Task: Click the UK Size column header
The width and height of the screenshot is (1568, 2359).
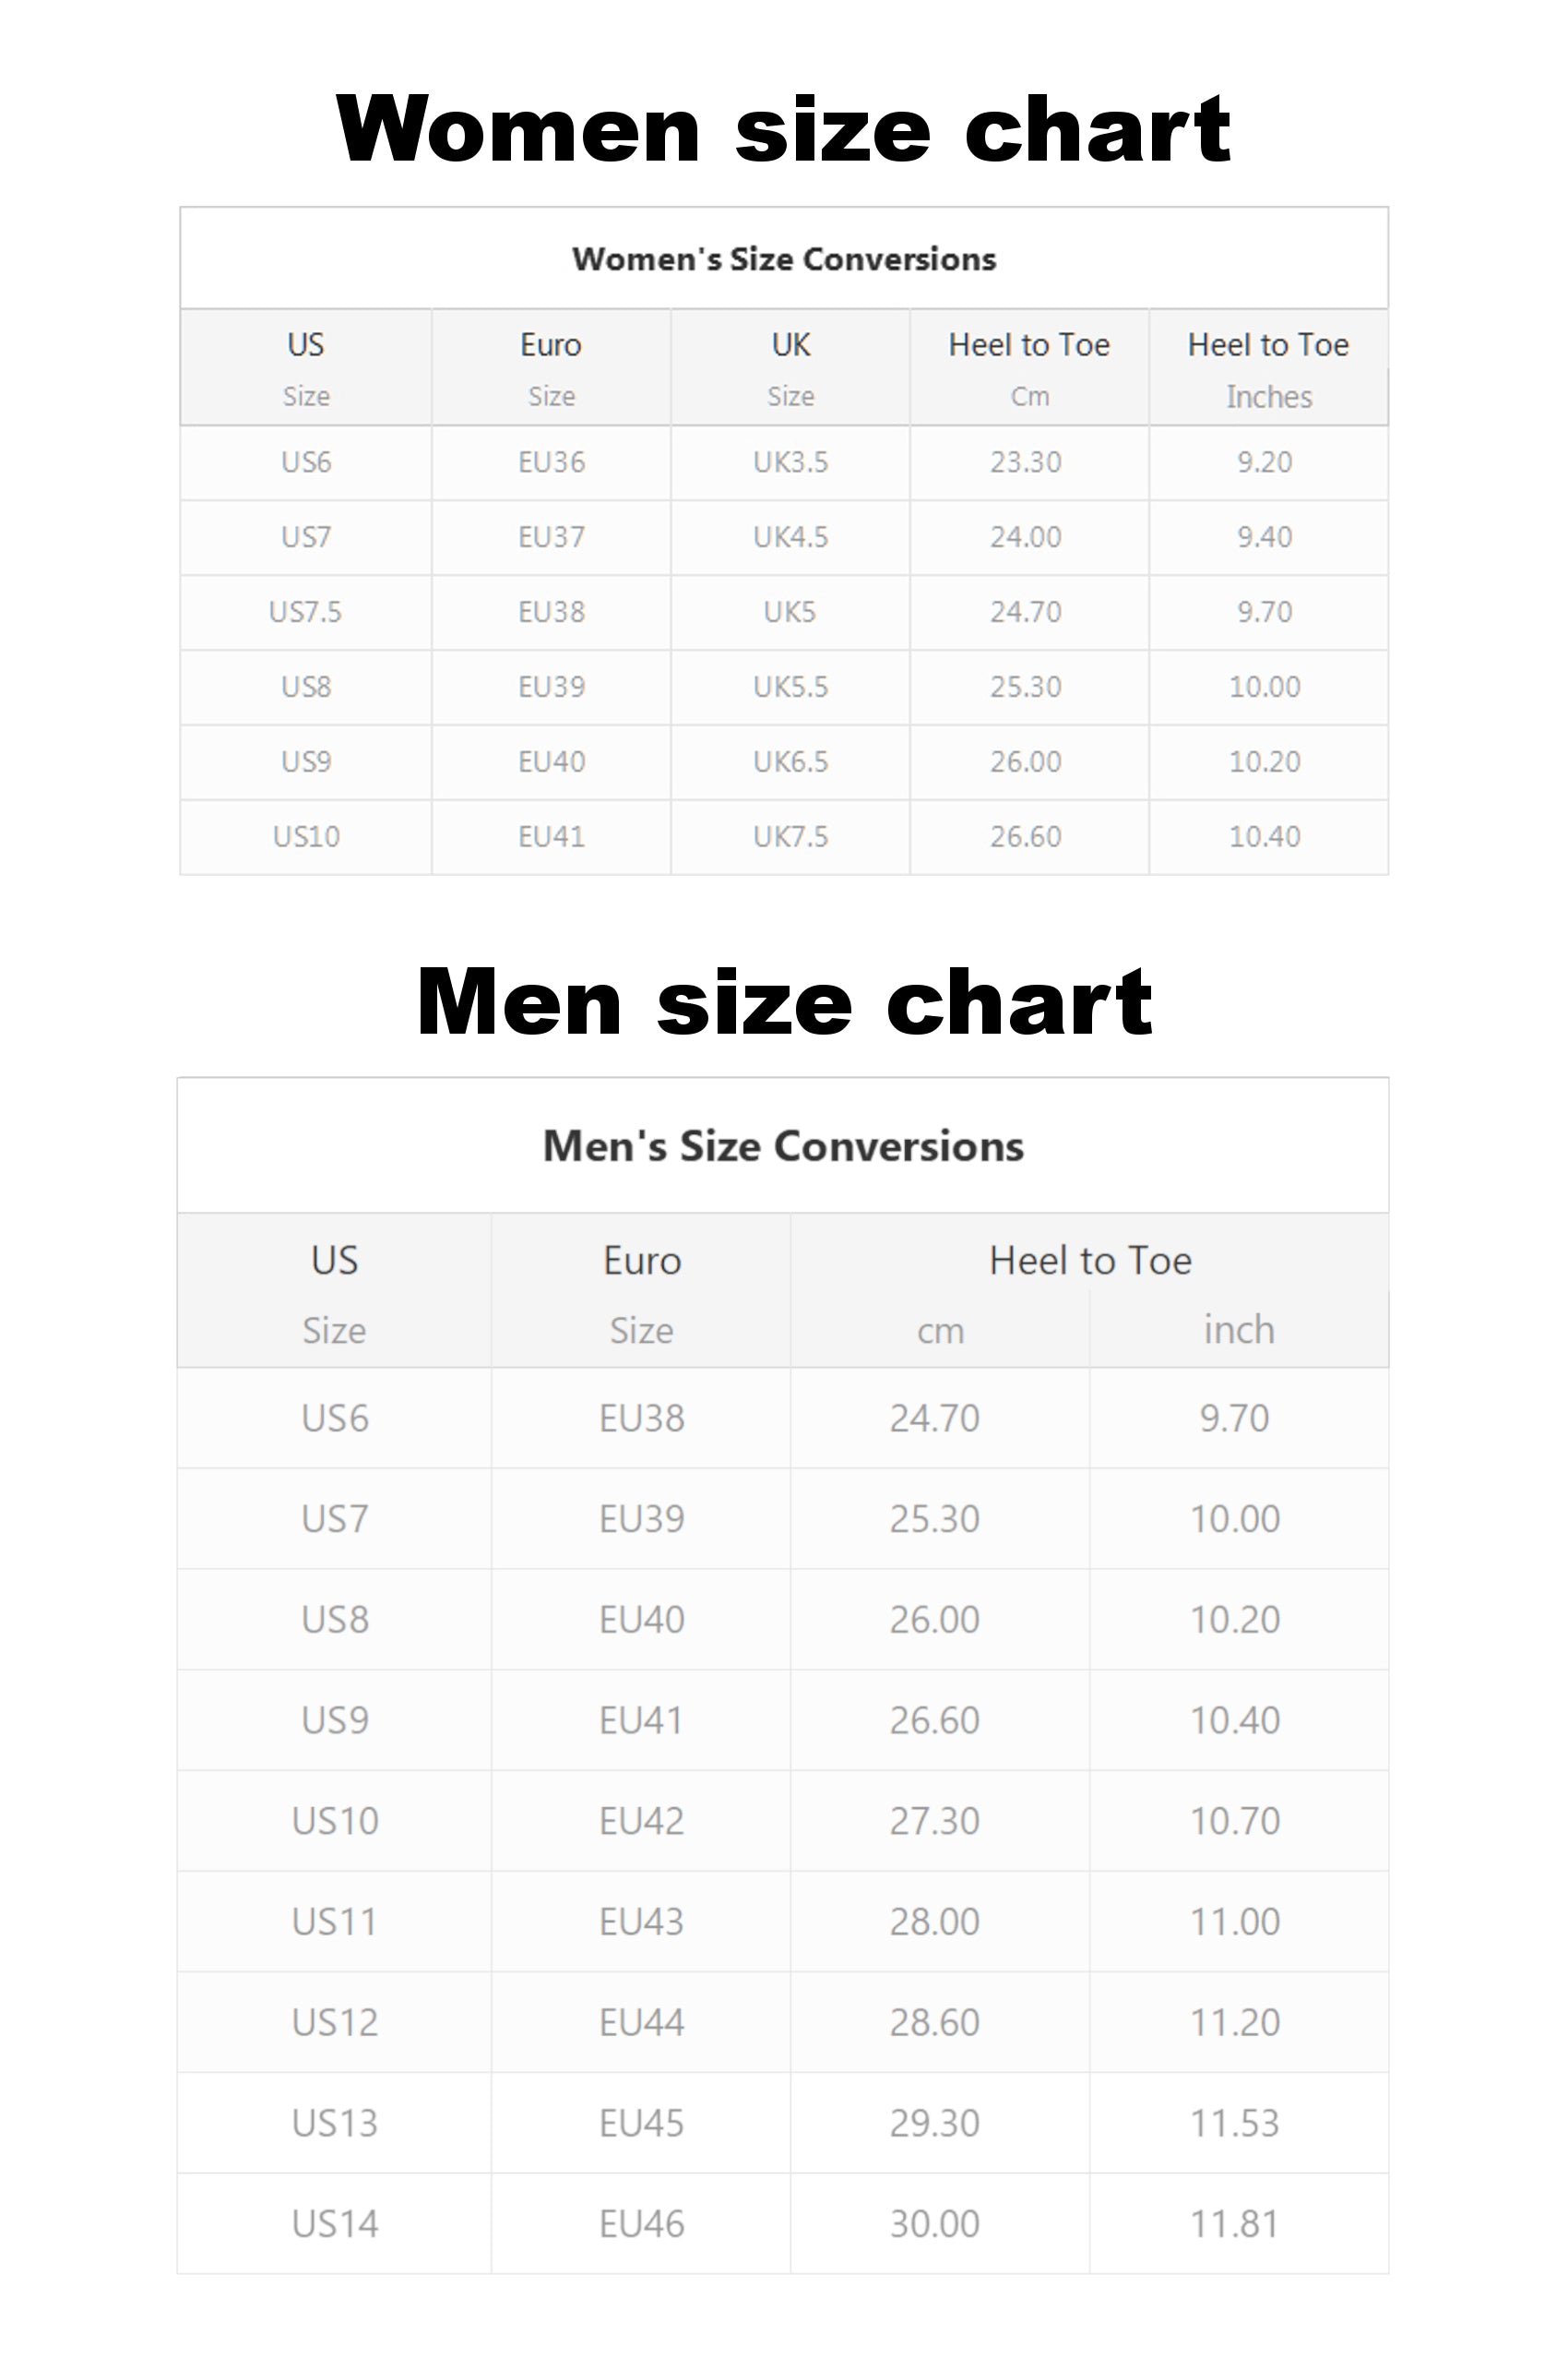Action: click(790, 368)
